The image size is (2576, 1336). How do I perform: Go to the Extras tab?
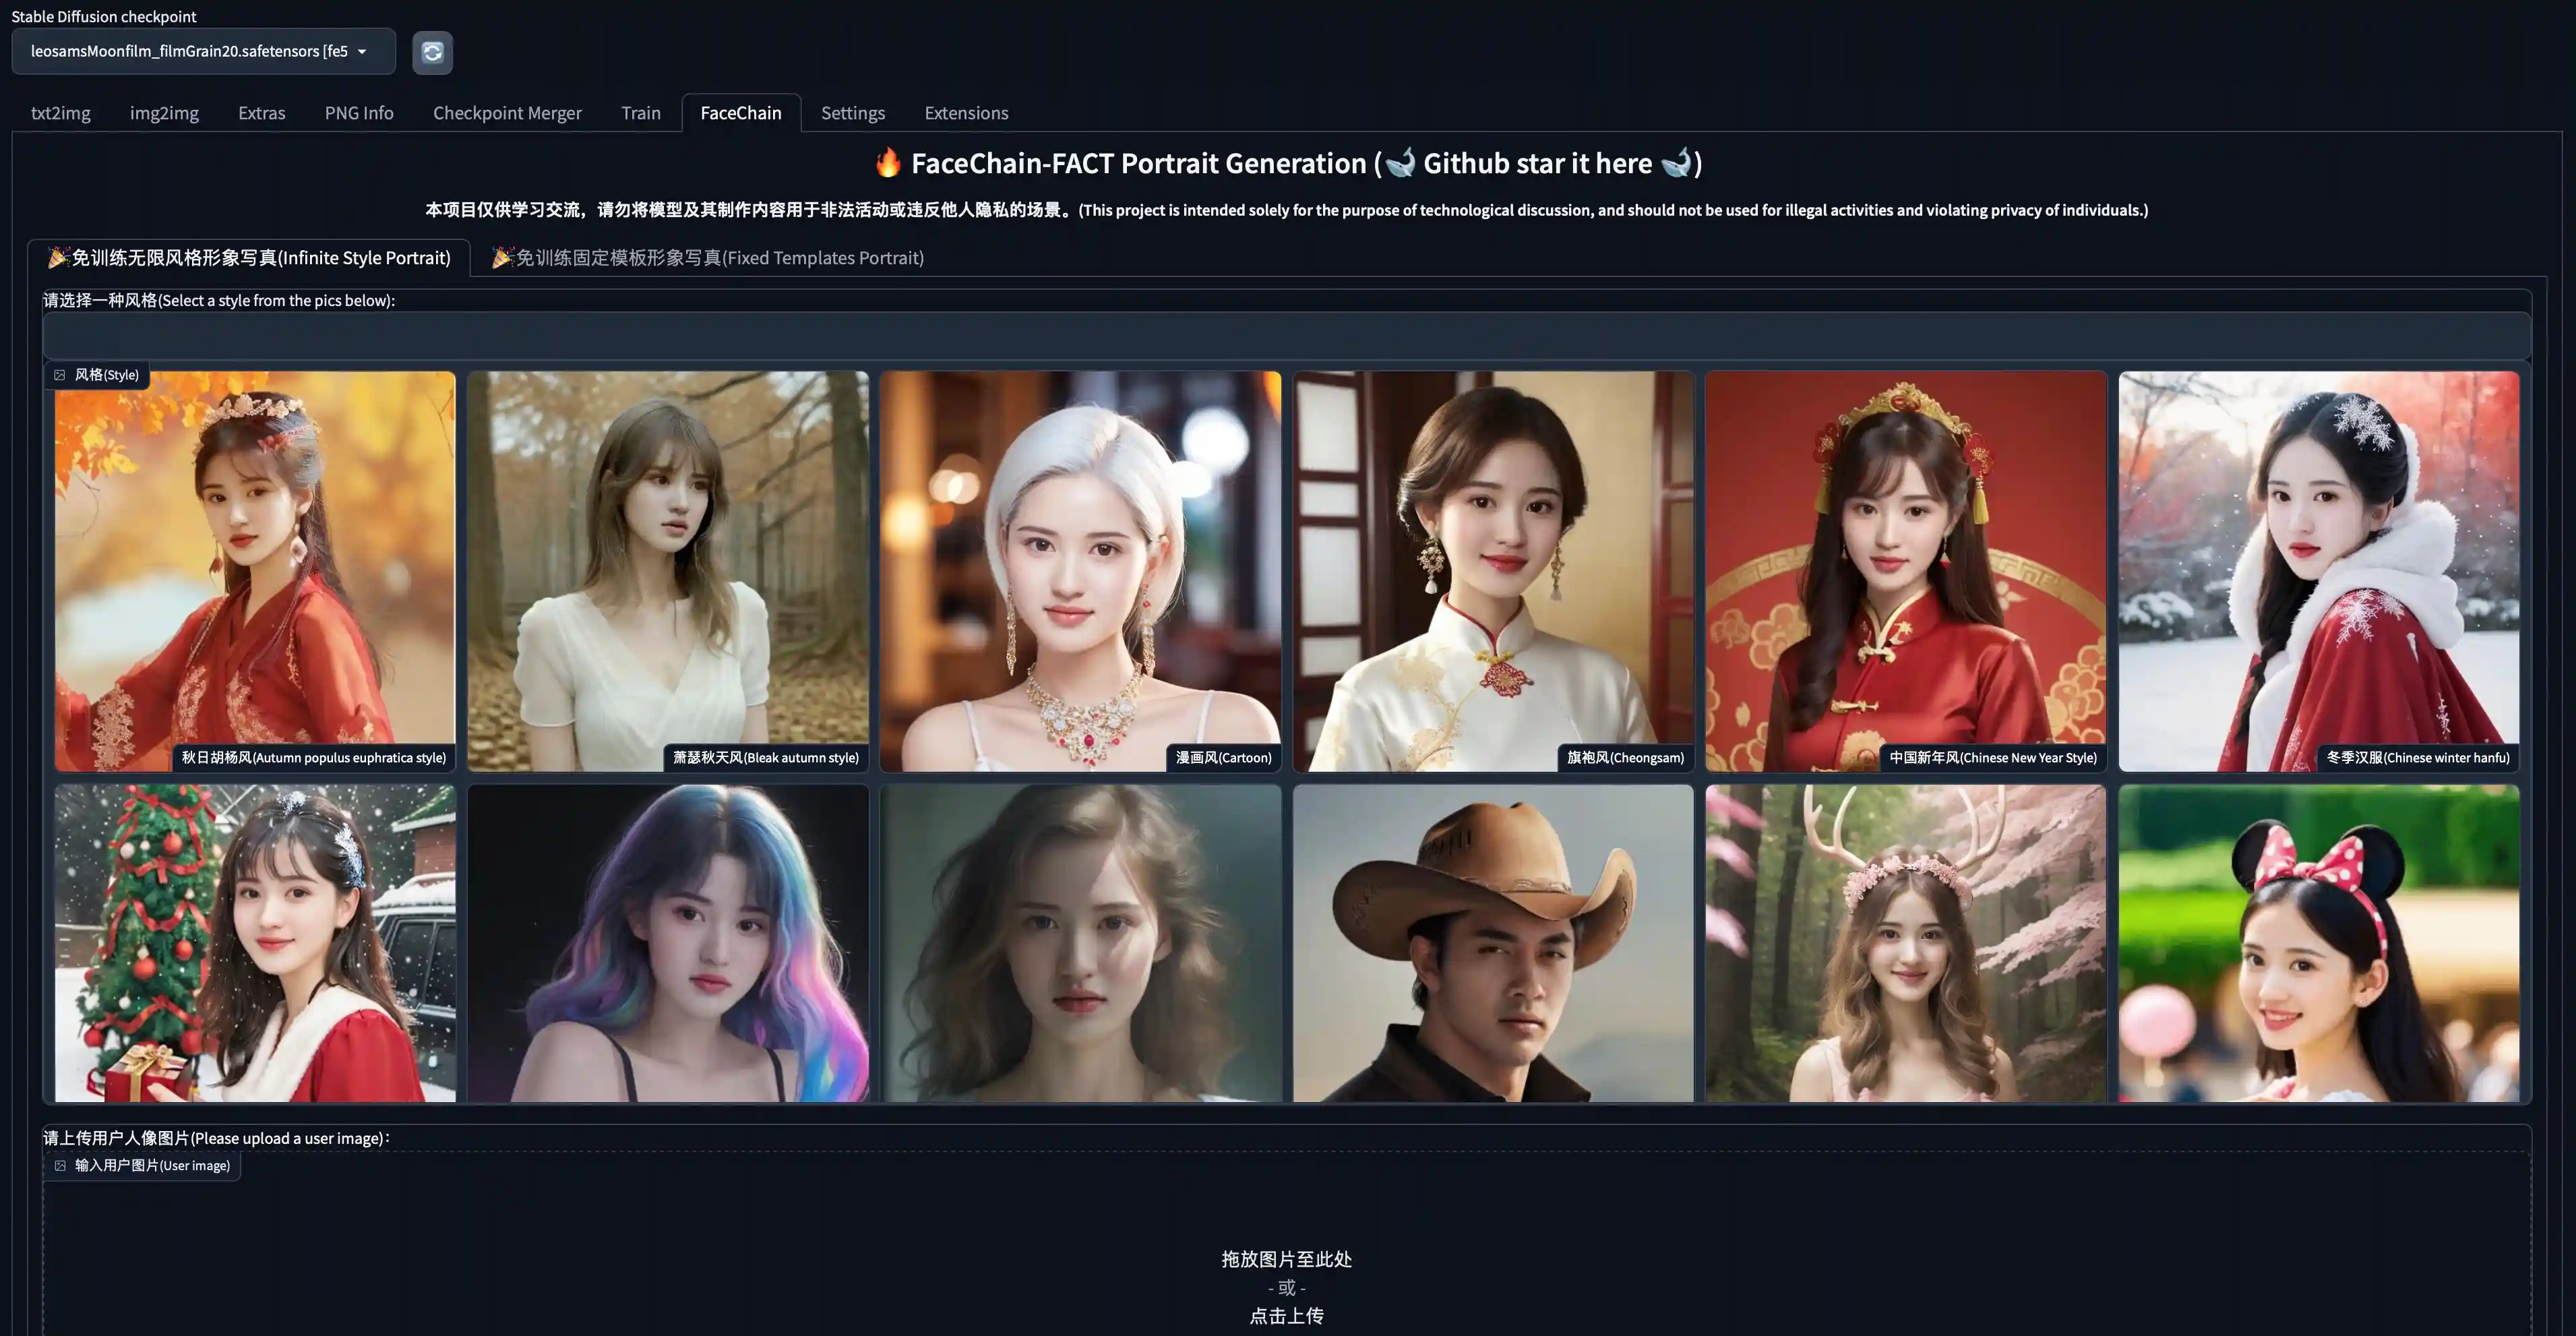tap(261, 113)
